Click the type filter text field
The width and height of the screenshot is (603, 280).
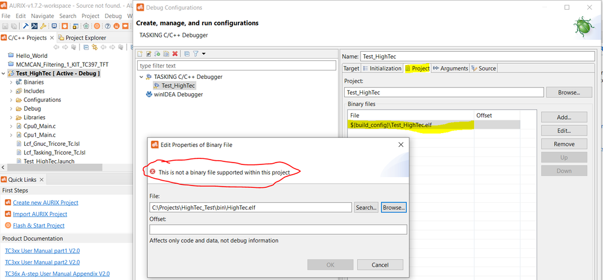click(x=237, y=66)
